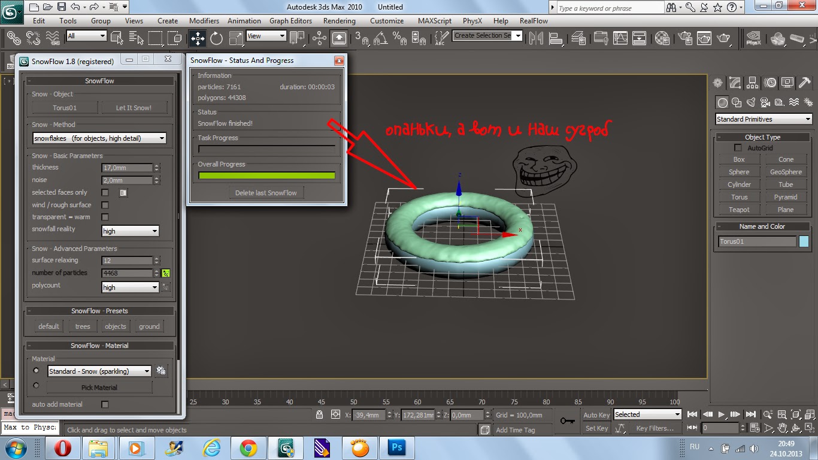Select the Standard material radio button
This screenshot has height=460, width=818.
click(36, 371)
